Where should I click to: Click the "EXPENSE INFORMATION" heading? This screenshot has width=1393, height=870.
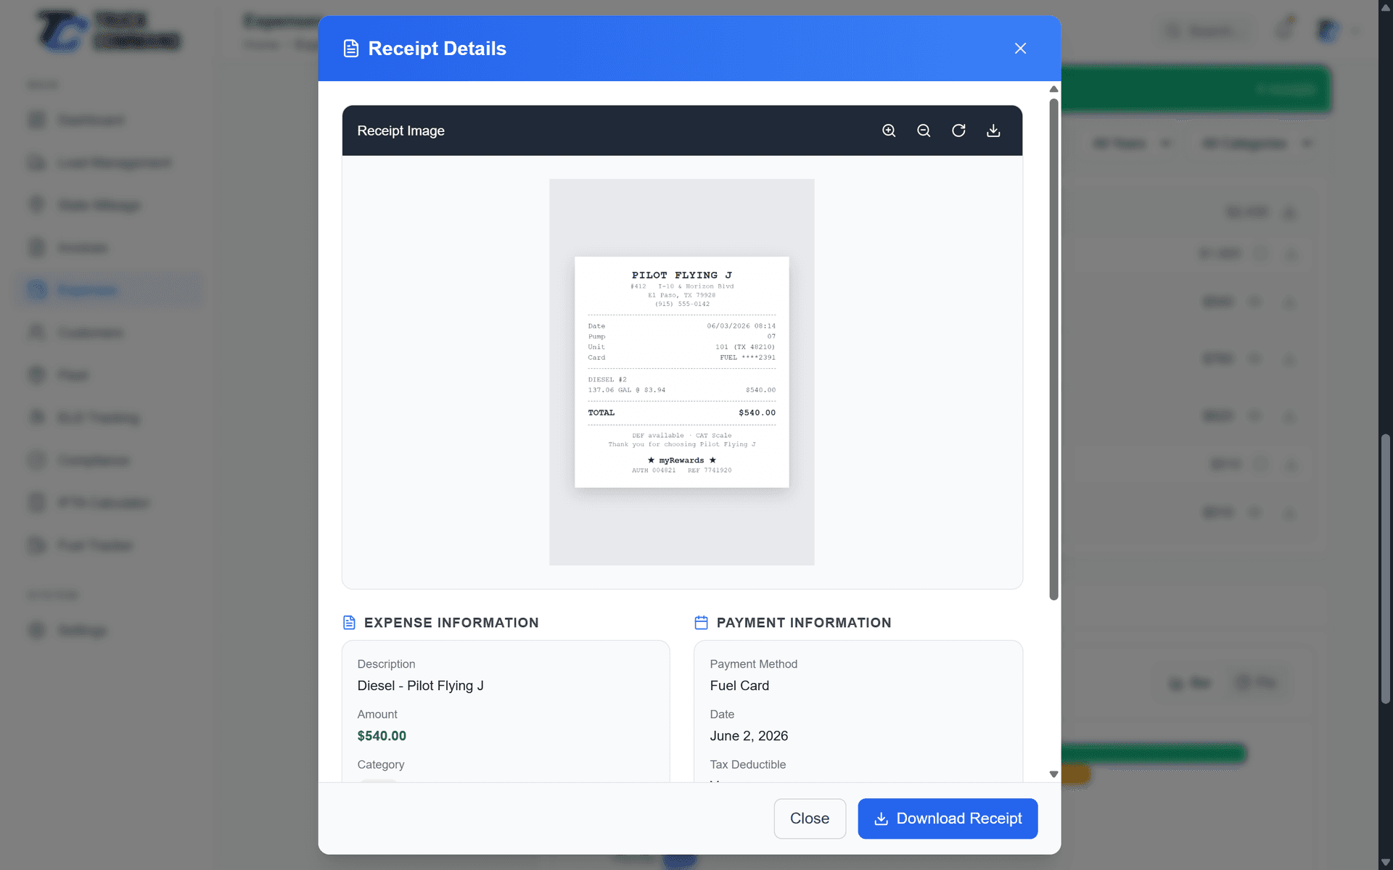451,623
